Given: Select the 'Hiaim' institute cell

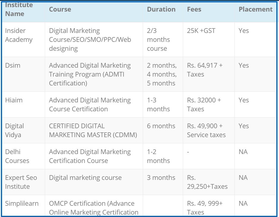Looking at the screenshot, I should 23,104.
